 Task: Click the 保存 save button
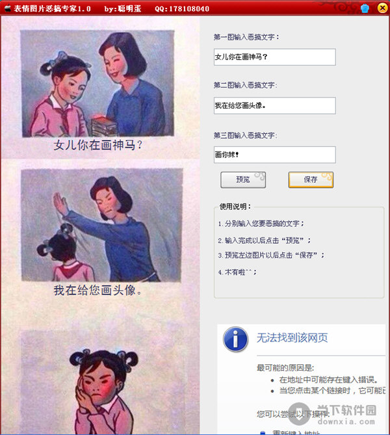click(x=311, y=179)
